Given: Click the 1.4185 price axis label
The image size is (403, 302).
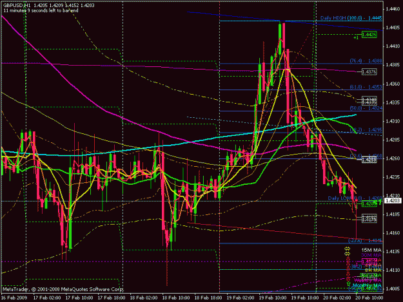Looking at the screenshot, I should [x=393, y=214].
